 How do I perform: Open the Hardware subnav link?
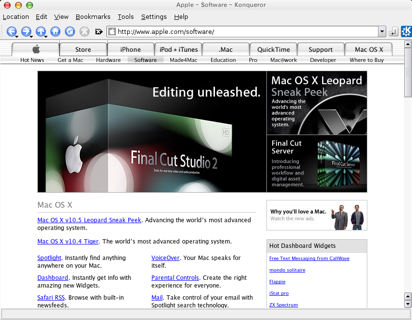click(x=108, y=60)
